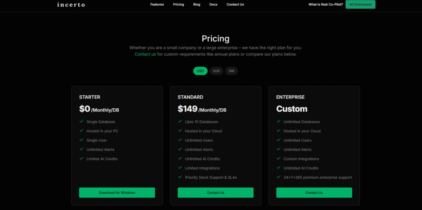Click the incerto logo
The height and width of the screenshot is (210, 422).
coord(71,5)
